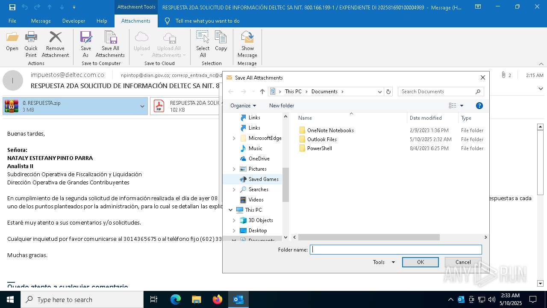Image resolution: width=547 pixels, height=308 pixels.
Task: Open File Explorer from the taskbar
Action: pyautogui.click(x=196, y=299)
